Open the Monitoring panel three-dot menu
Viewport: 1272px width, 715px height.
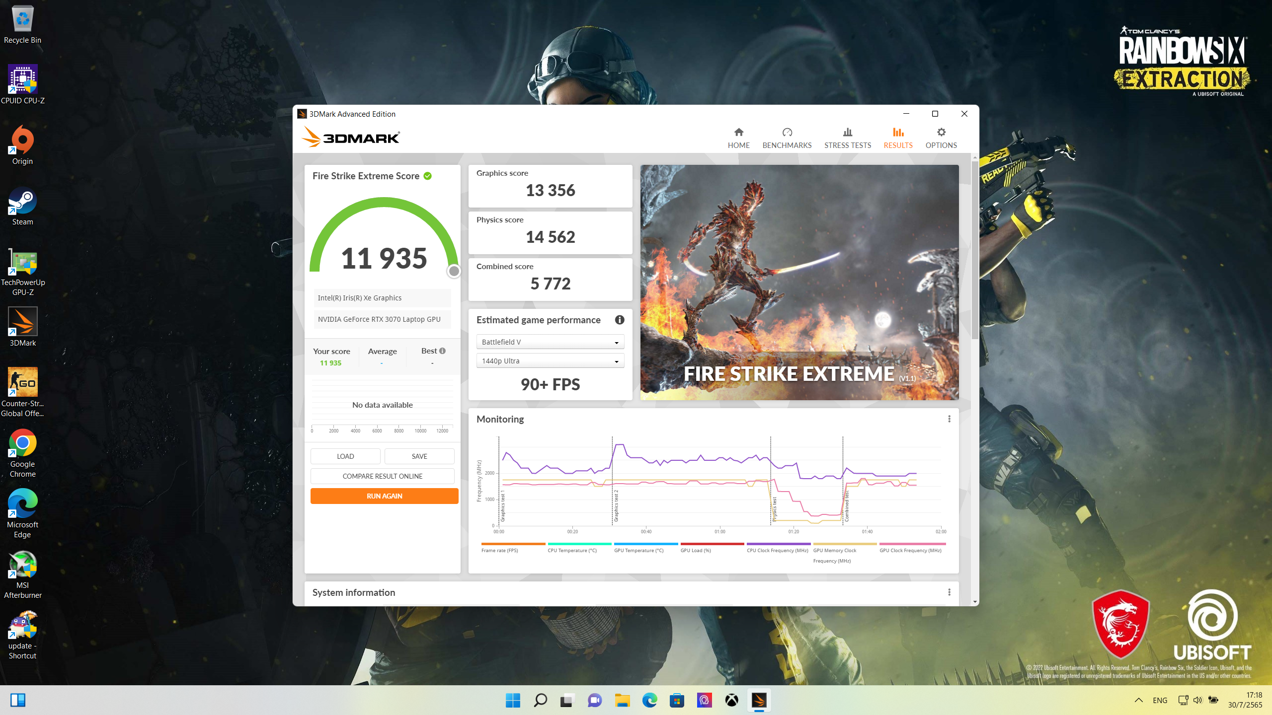pos(949,419)
